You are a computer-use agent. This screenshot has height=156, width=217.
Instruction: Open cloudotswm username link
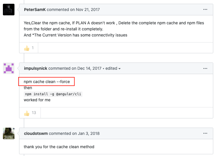36,133
